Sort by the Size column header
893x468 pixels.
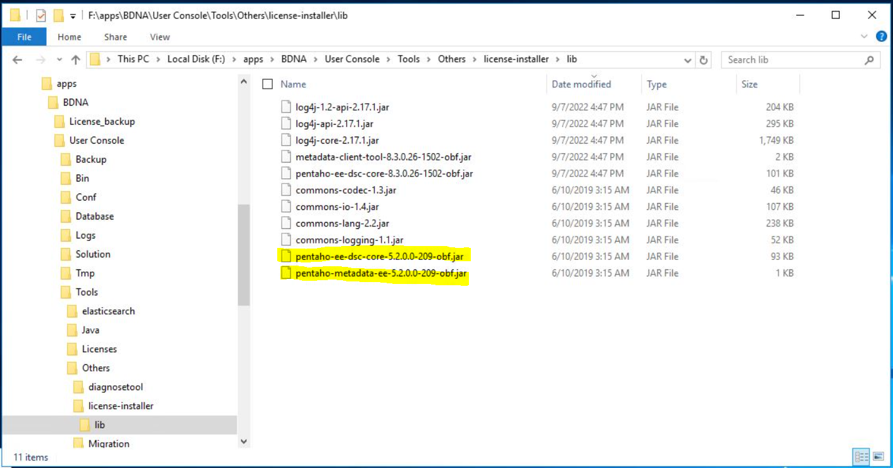tap(749, 84)
